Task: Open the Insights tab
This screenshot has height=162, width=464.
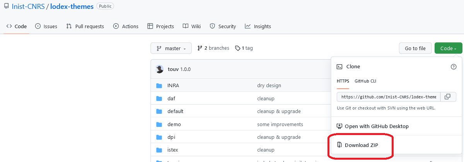Action: click(x=258, y=26)
